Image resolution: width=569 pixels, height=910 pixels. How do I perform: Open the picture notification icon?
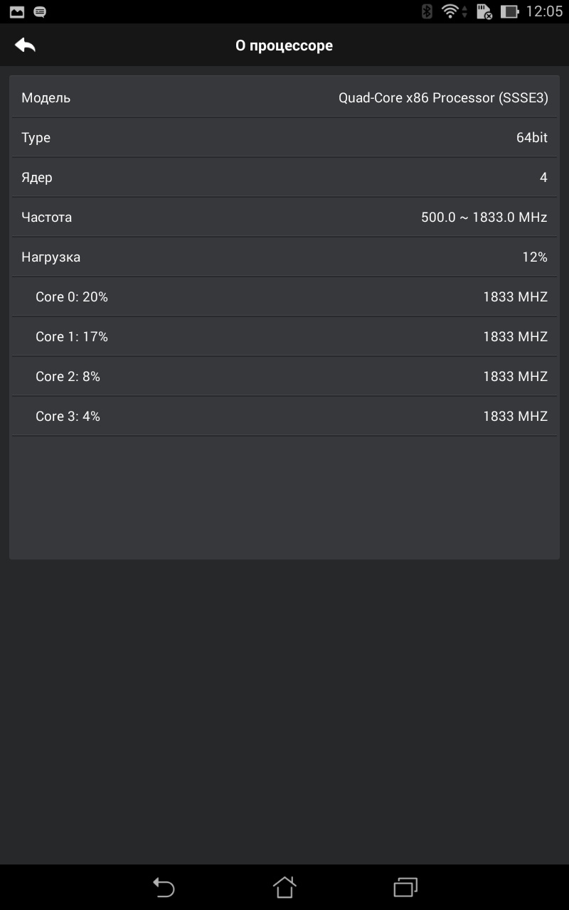pyautogui.click(x=17, y=11)
